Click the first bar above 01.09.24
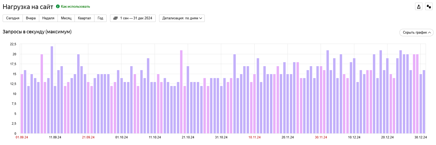The image size is (436, 145). pos(22,104)
